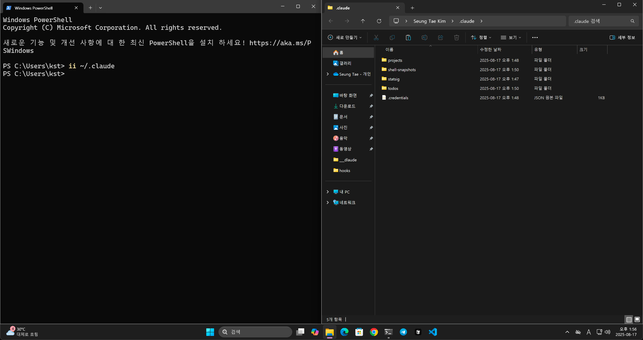Add a new PowerShell tab
This screenshot has height=340, width=643.
(90, 8)
